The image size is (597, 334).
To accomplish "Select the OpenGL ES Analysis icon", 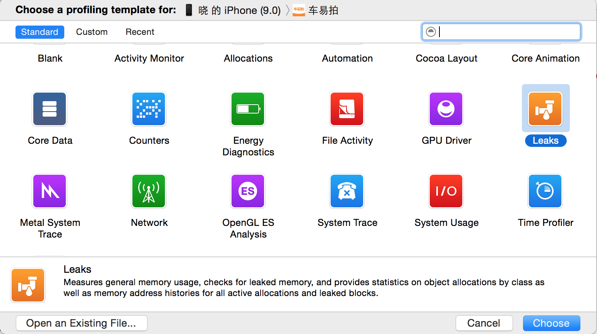I will pos(248,191).
